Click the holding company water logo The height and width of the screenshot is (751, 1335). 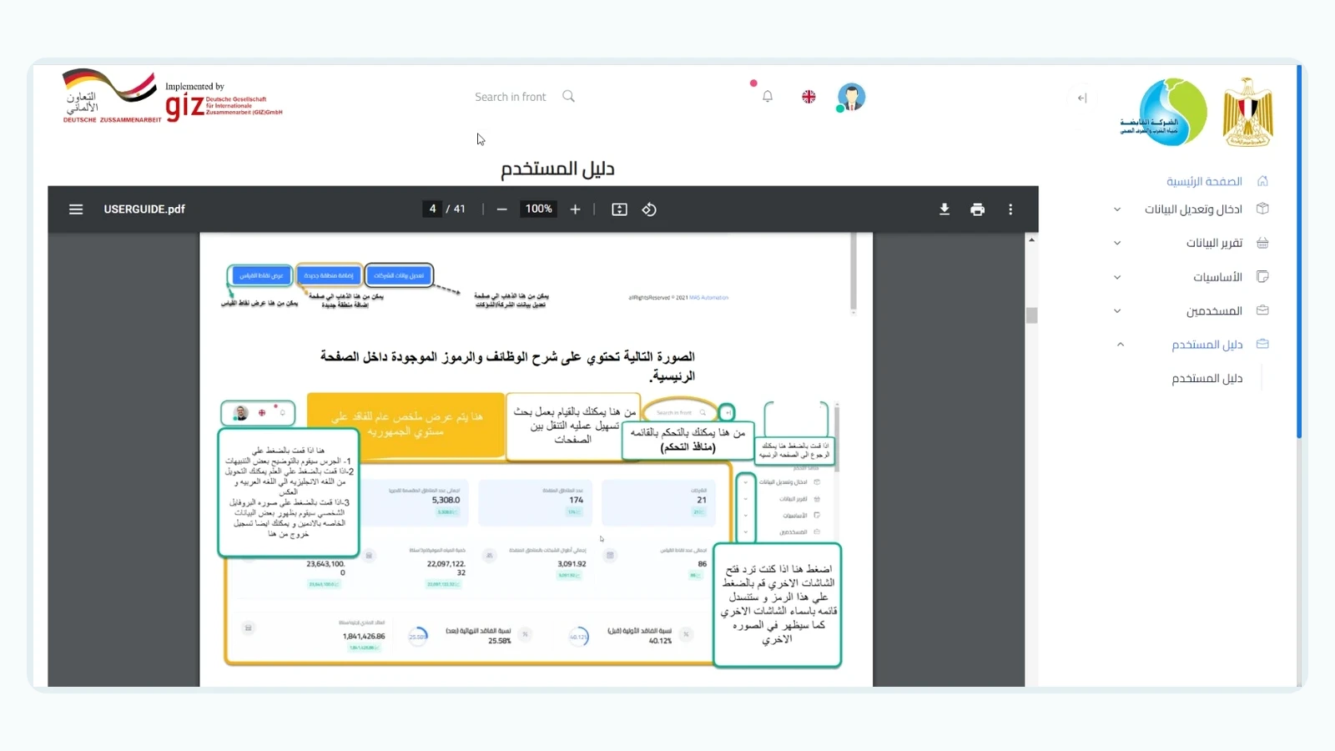pyautogui.click(x=1163, y=112)
